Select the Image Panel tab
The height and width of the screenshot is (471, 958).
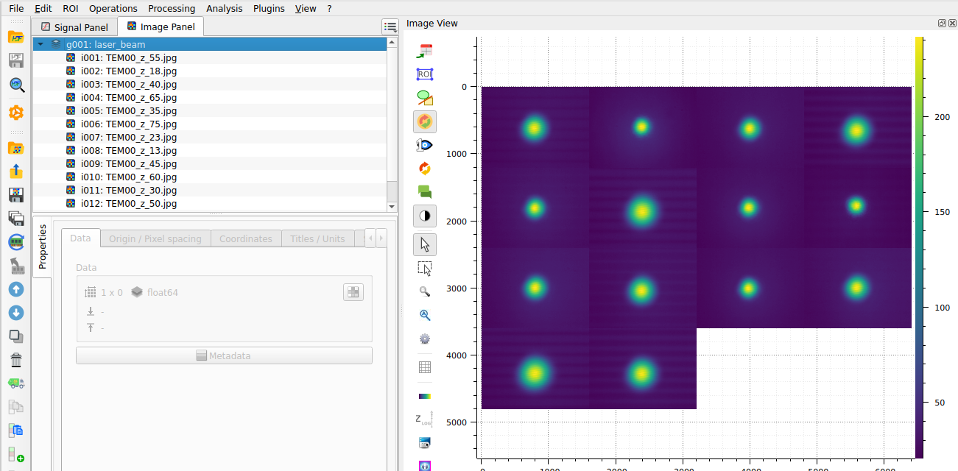click(x=161, y=26)
